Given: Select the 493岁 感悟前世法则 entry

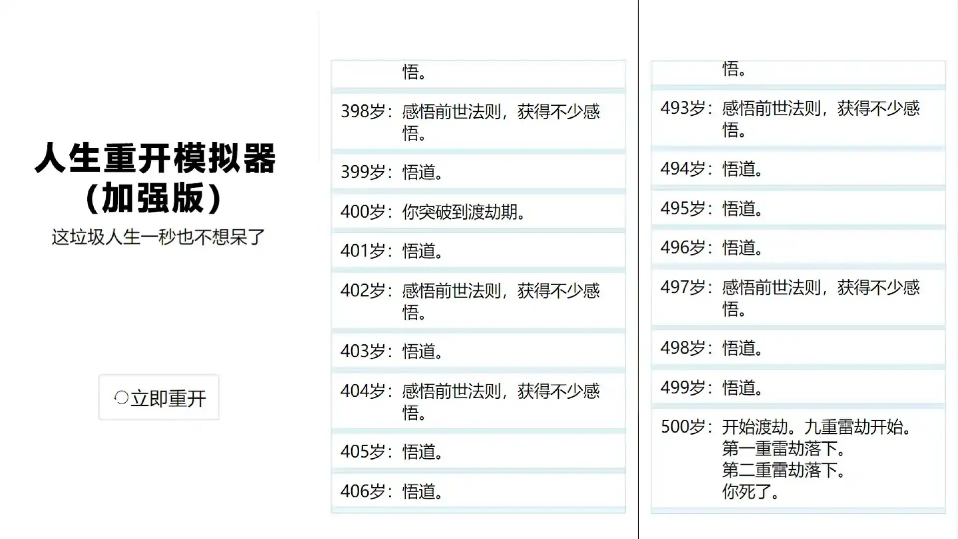Looking at the screenshot, I should [x=797, y=119].
